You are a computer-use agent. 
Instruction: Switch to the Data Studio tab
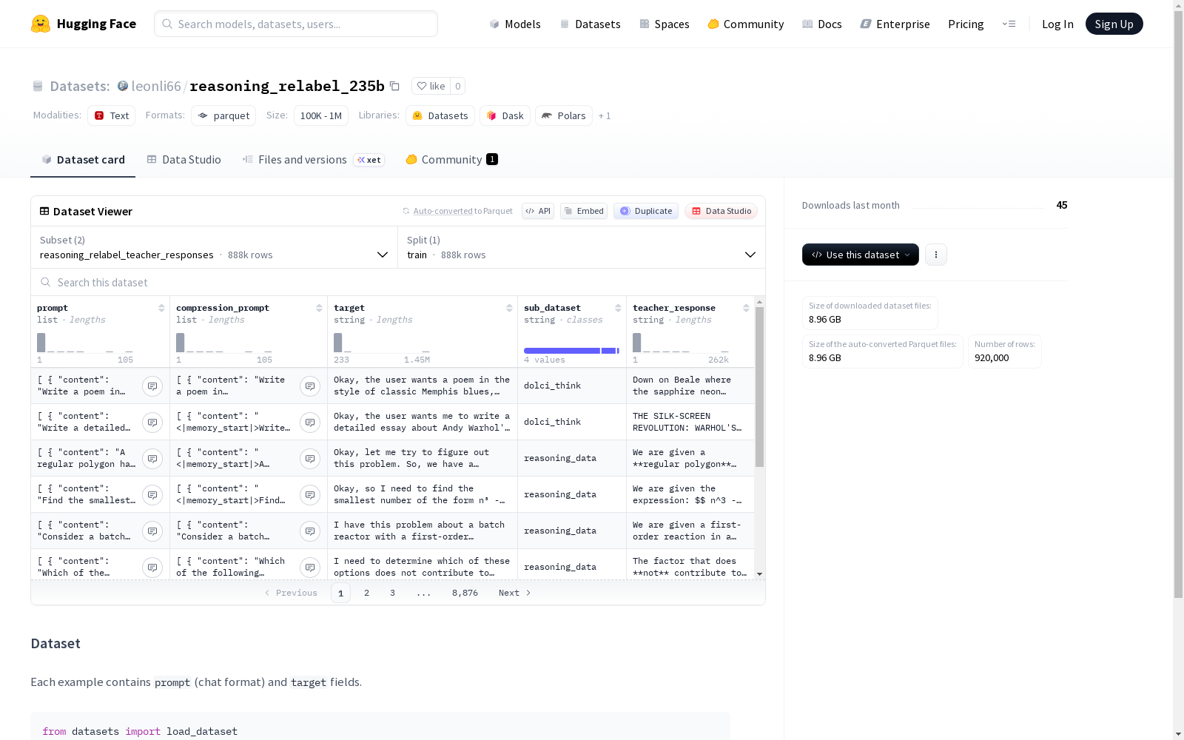coord(184,160)
